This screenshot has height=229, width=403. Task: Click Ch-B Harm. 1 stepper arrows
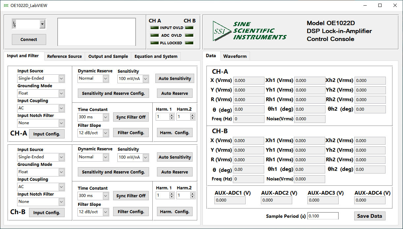pyautogui.click(x=171, y=195)
